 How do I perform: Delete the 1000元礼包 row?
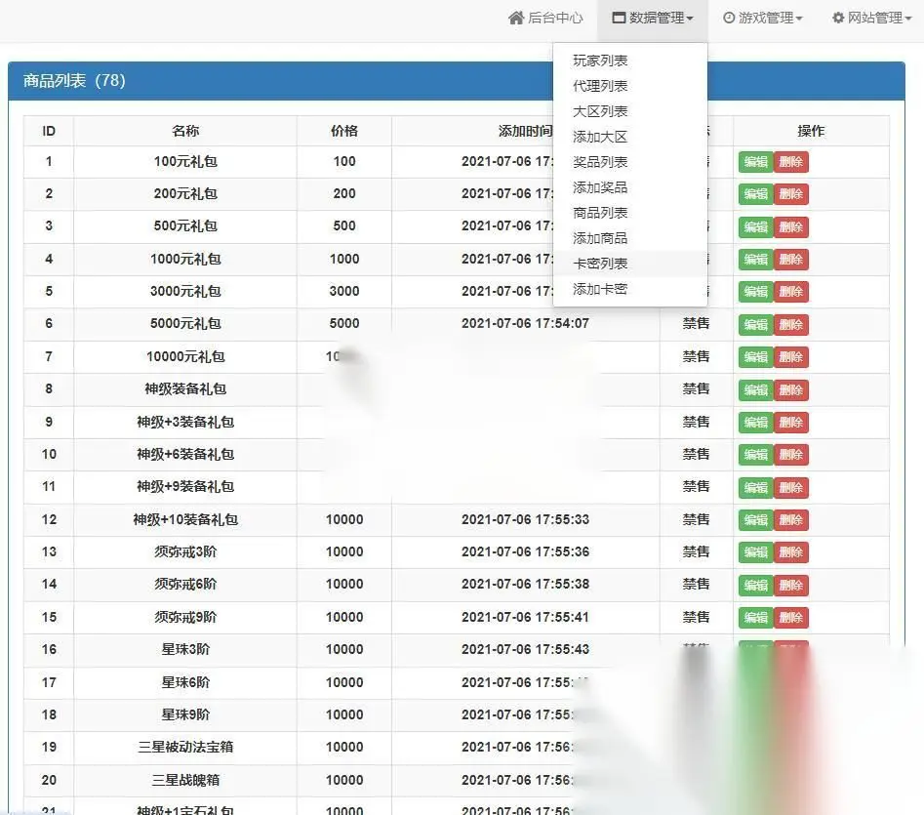pos(791,260)
